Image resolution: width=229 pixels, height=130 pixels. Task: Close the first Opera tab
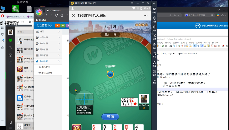[24, 17]
